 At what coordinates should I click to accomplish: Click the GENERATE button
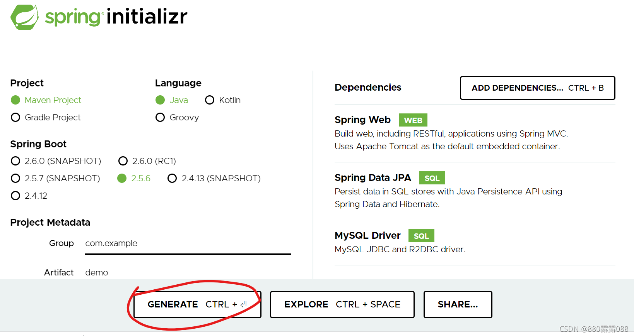coord(197,304)
